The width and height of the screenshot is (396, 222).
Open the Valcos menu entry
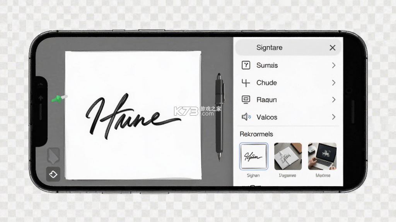(288, 117)
